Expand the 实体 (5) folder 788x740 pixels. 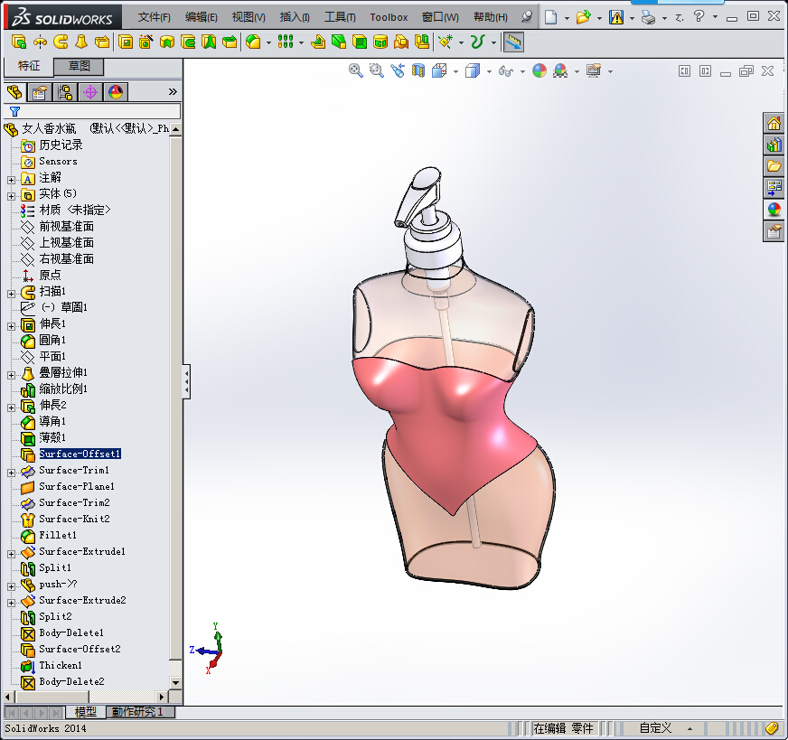(12, 196)
